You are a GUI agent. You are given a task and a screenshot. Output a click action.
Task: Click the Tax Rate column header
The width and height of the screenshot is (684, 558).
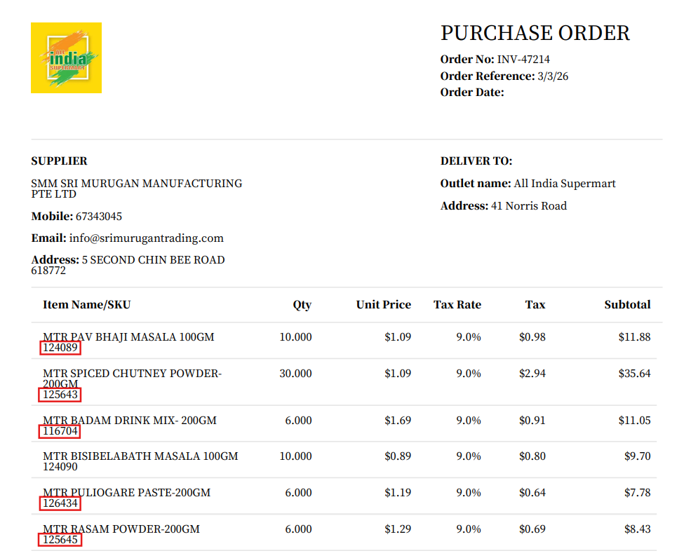[457, 305]
